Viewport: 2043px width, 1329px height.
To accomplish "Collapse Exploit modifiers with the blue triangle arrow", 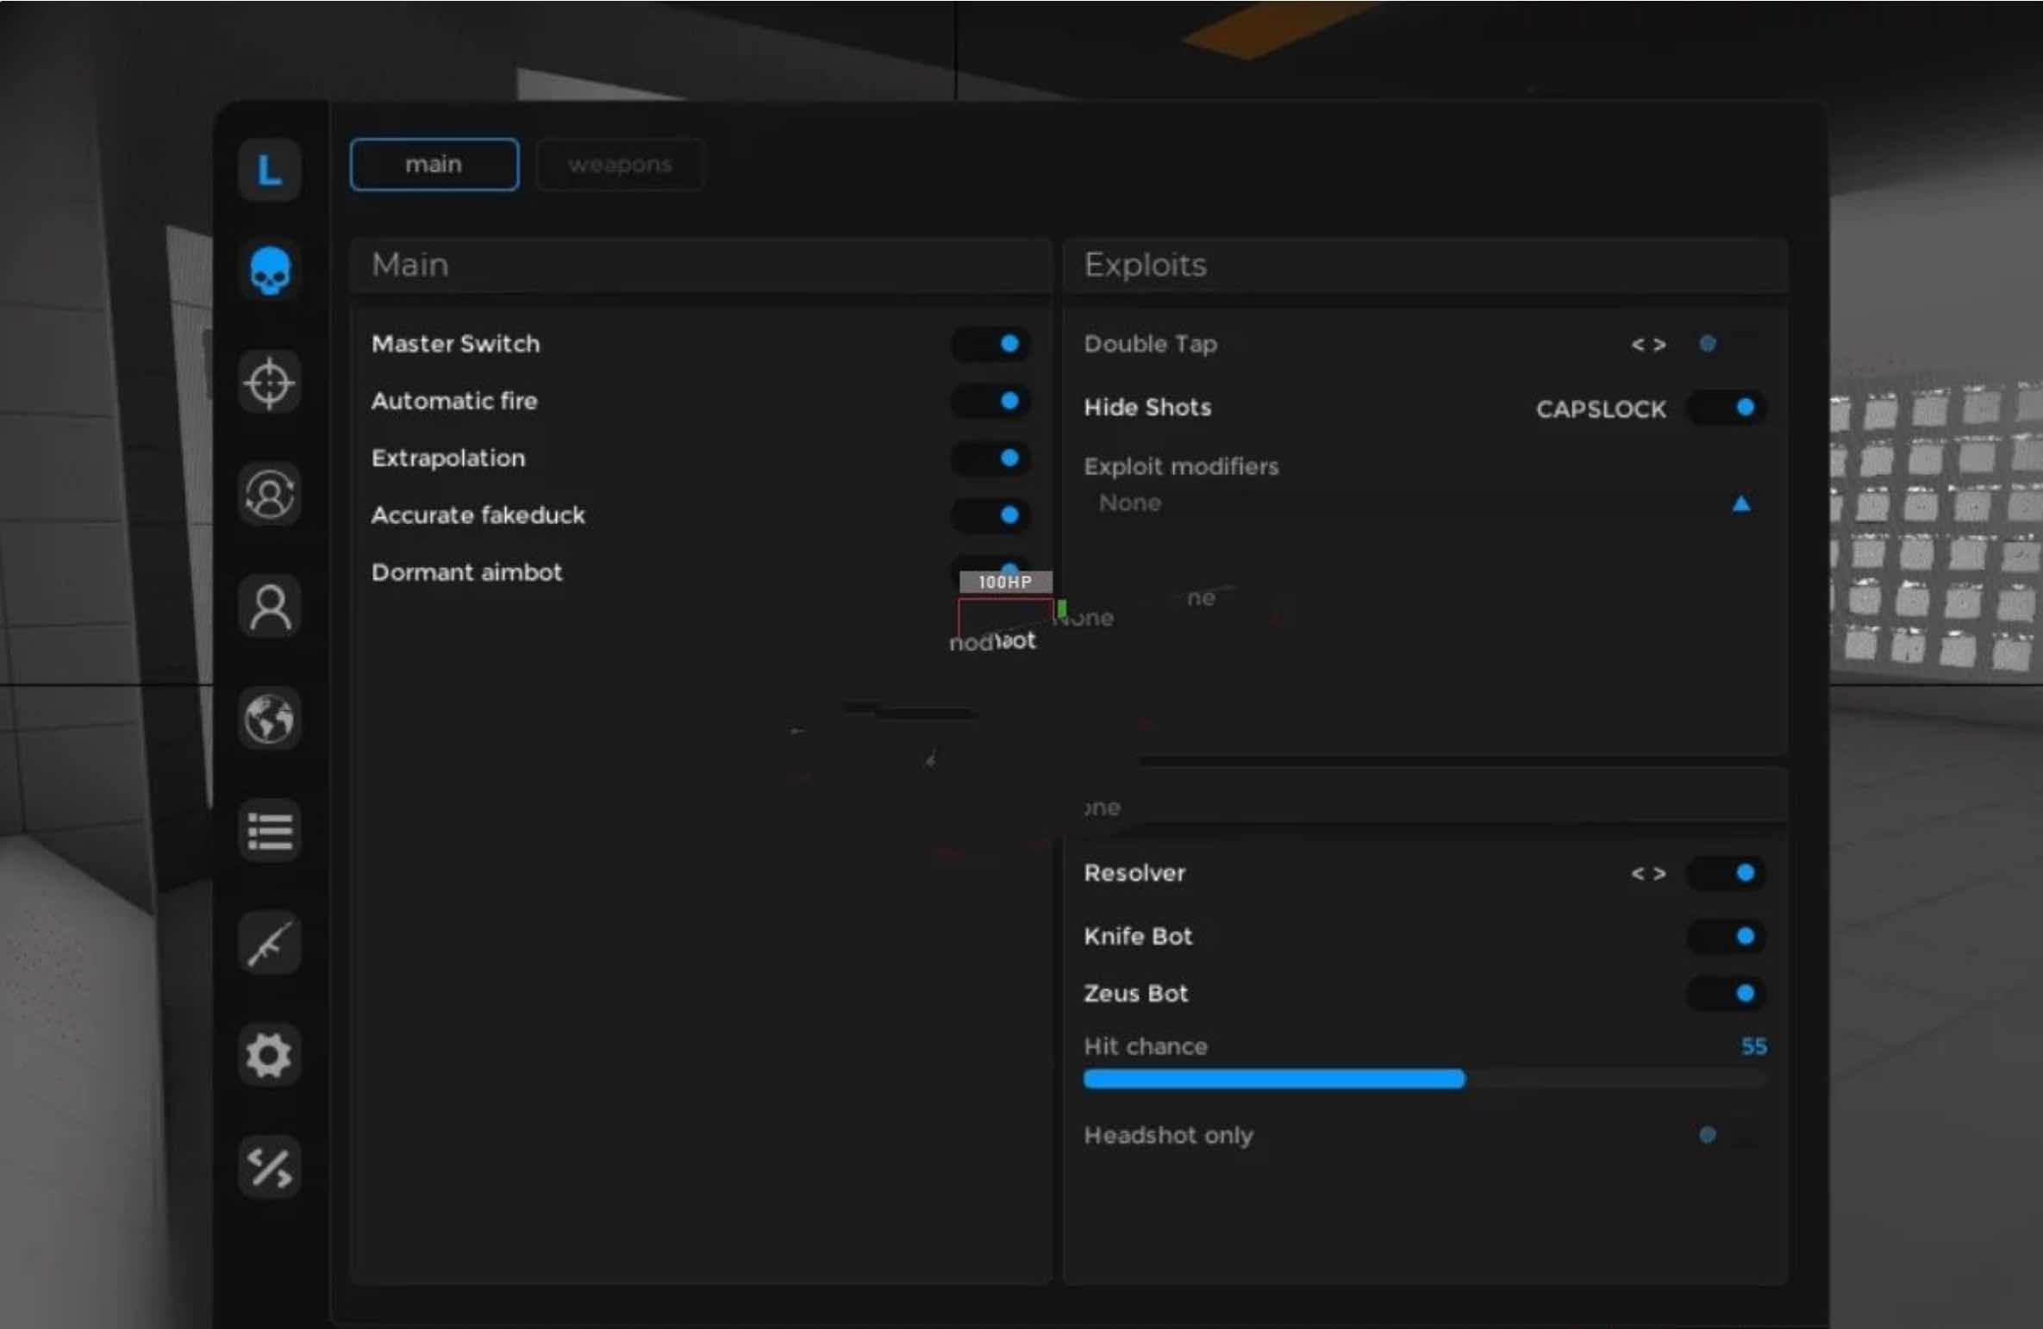I will pos(1740,504).
